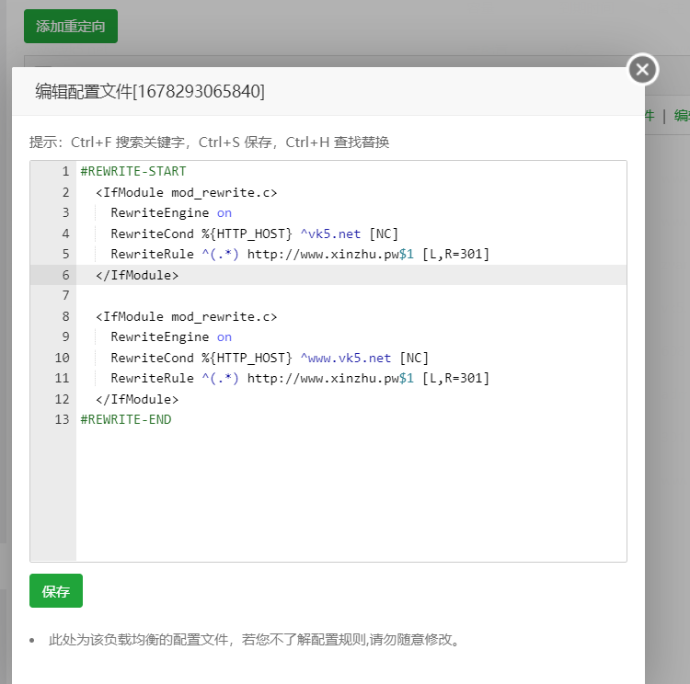The image size is (690, 684).
Task: Click the green 保存 button
Action: tap(56, 591)
